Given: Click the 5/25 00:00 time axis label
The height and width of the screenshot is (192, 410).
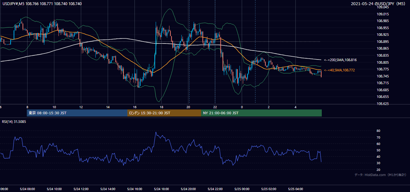Looking at the screenshot, I should click(242, 189).
